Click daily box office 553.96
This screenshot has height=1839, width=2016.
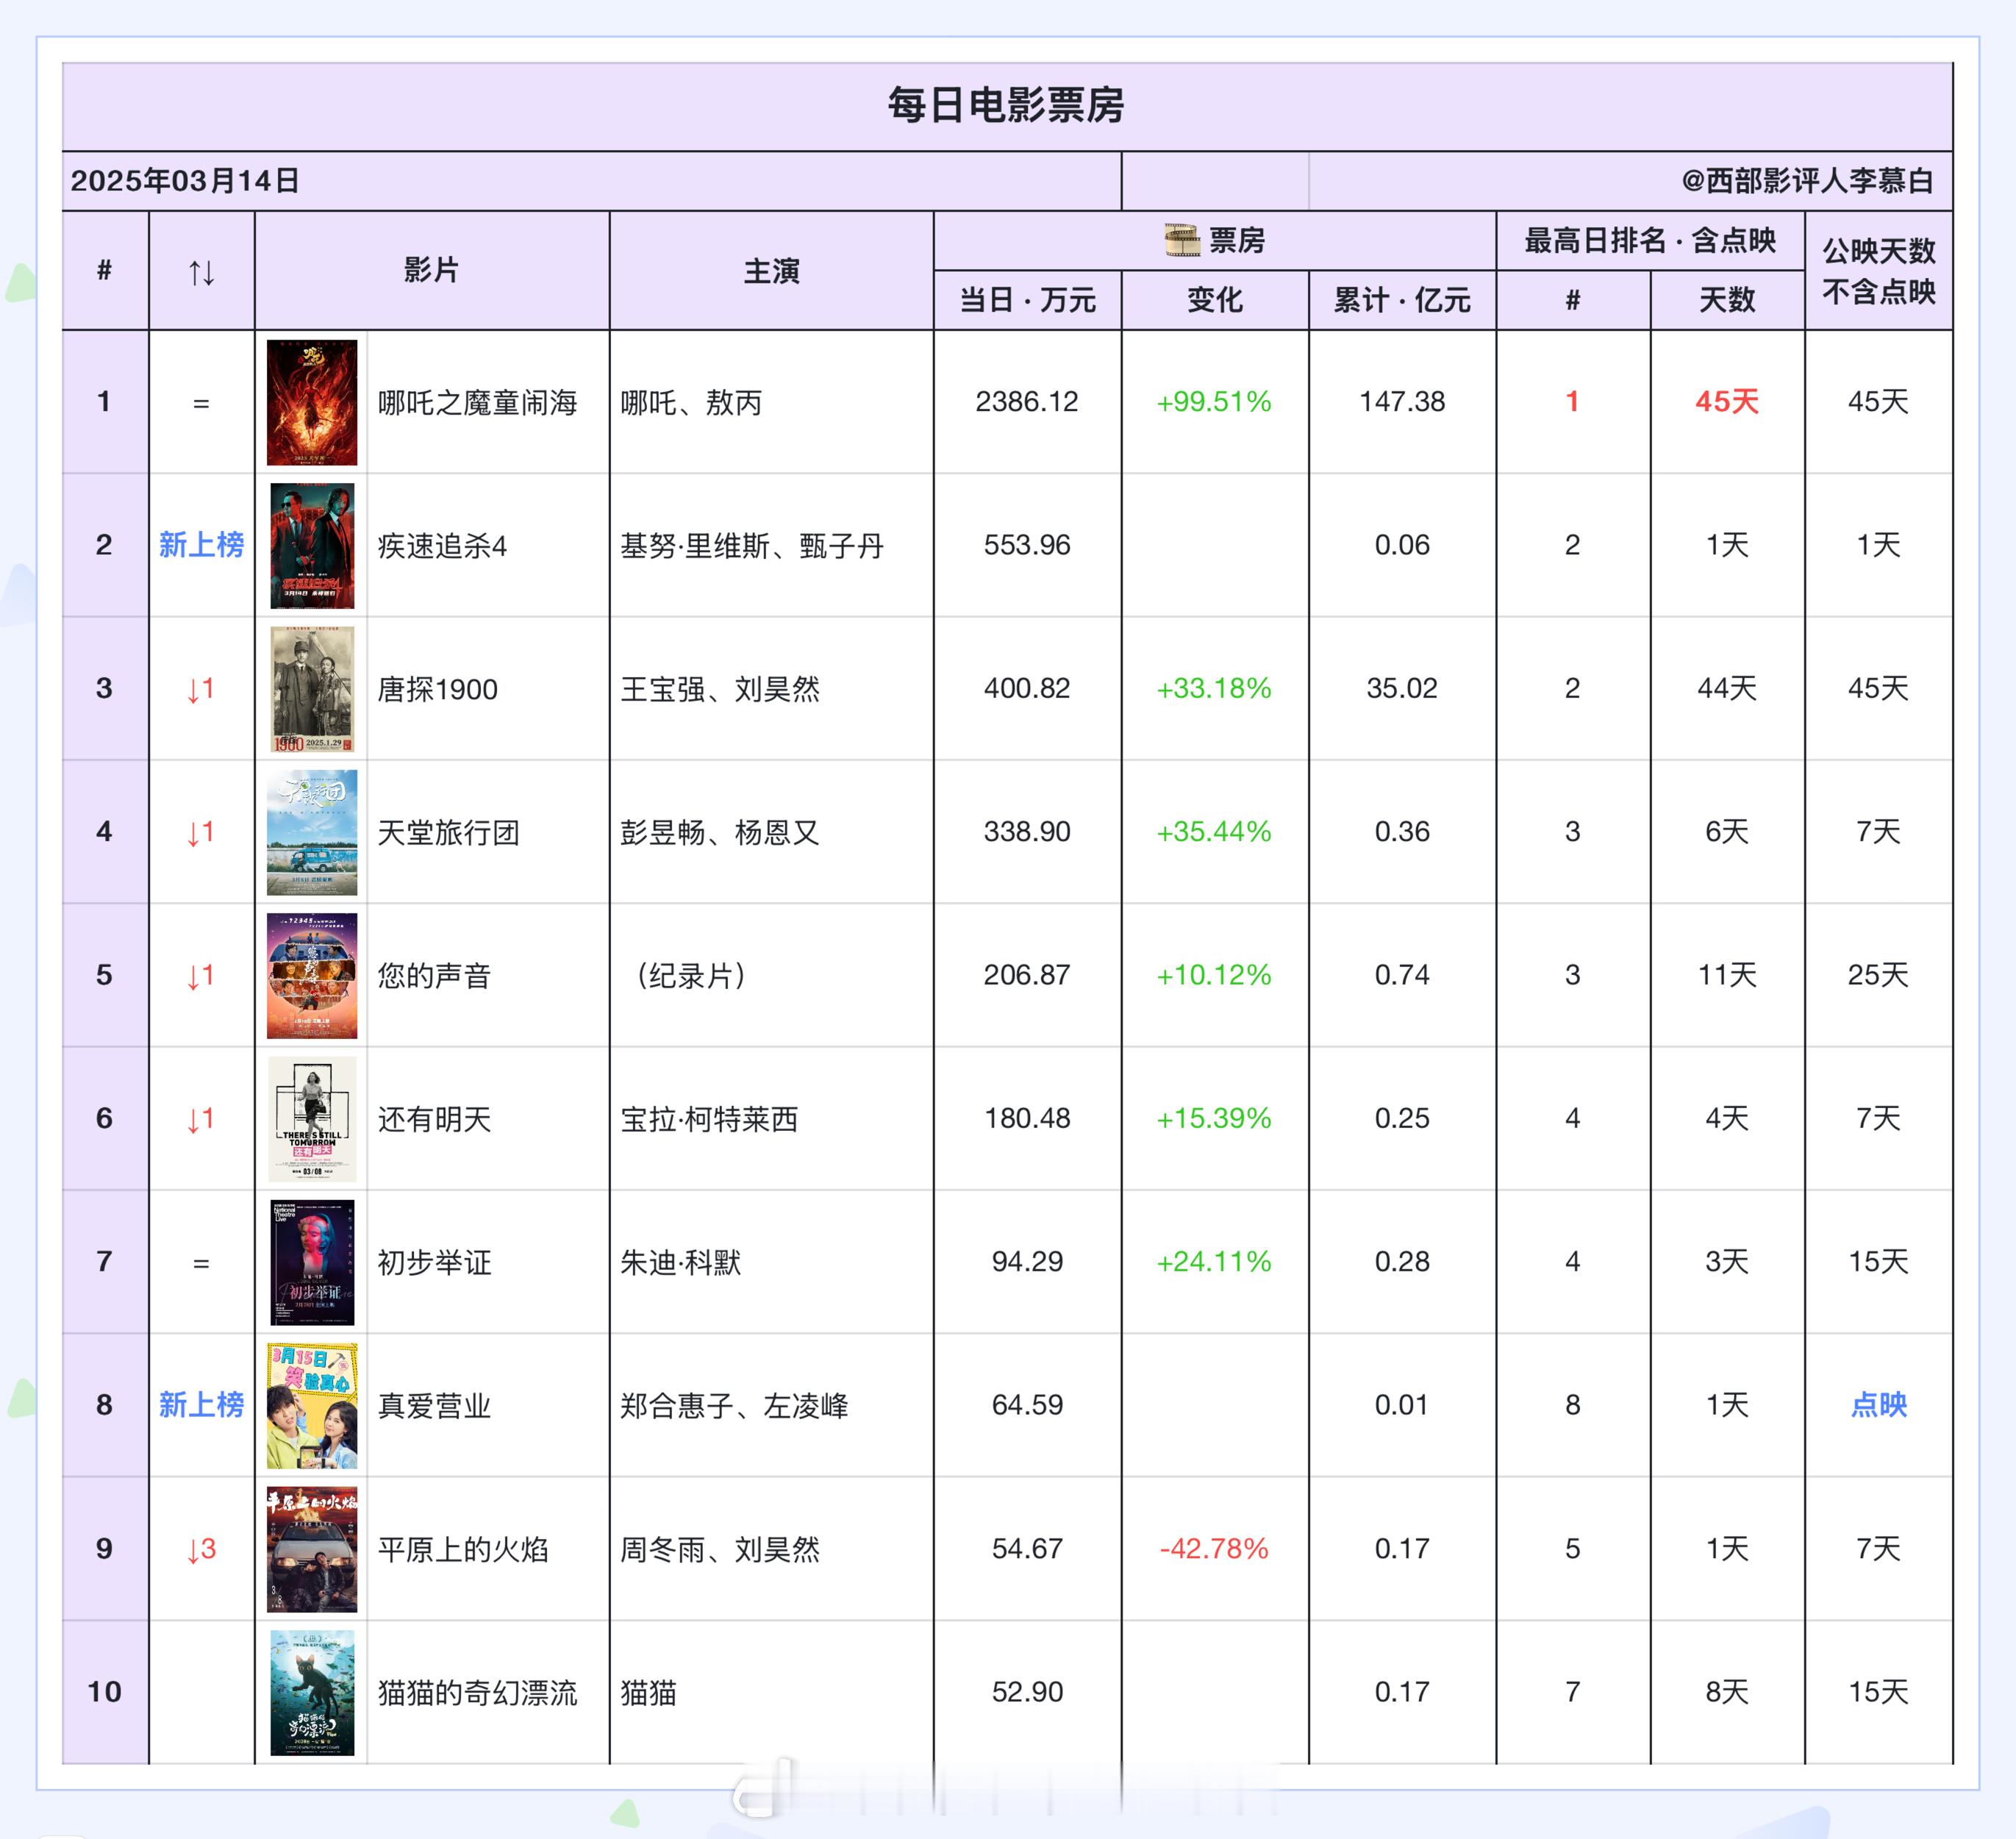tap(1027, 545)
